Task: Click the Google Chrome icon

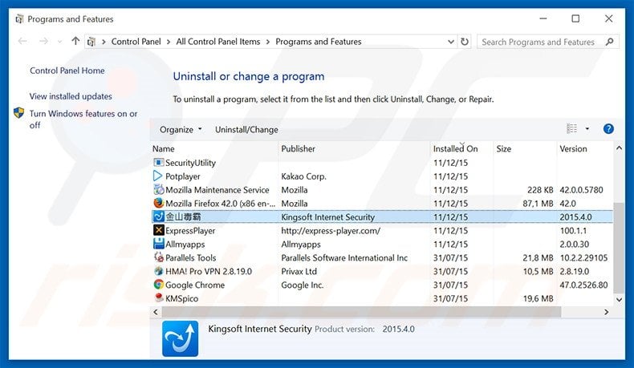Action: [159, 285]
